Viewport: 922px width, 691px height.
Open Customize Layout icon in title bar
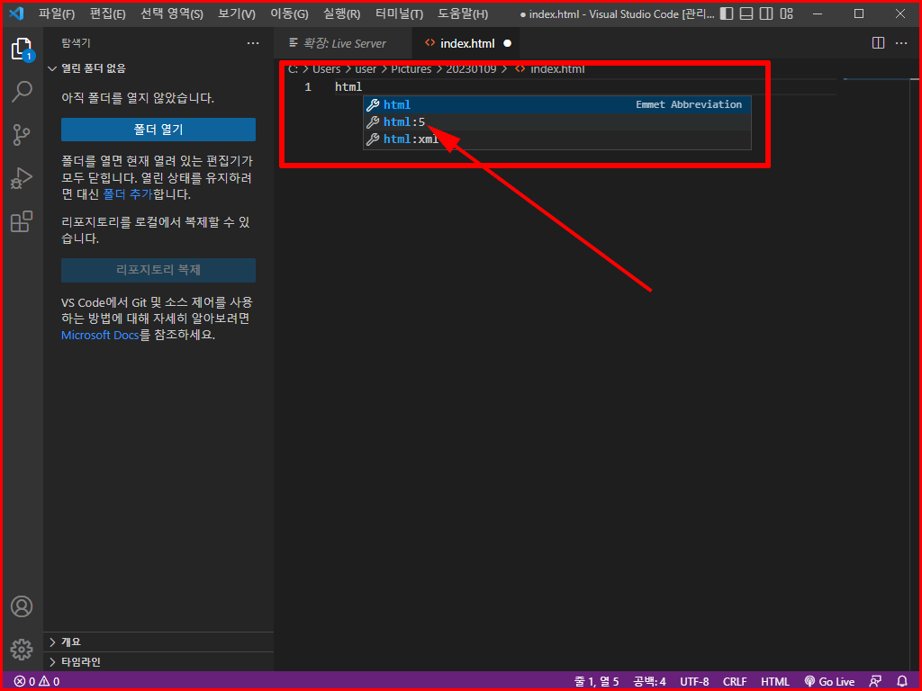click(x=786, y=13)
